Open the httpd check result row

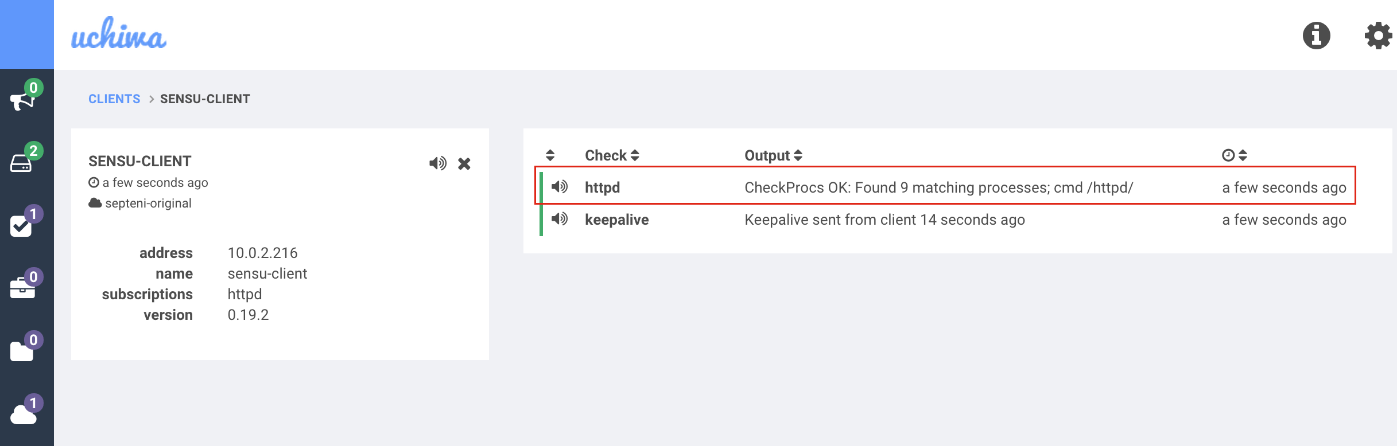point(938,187)
